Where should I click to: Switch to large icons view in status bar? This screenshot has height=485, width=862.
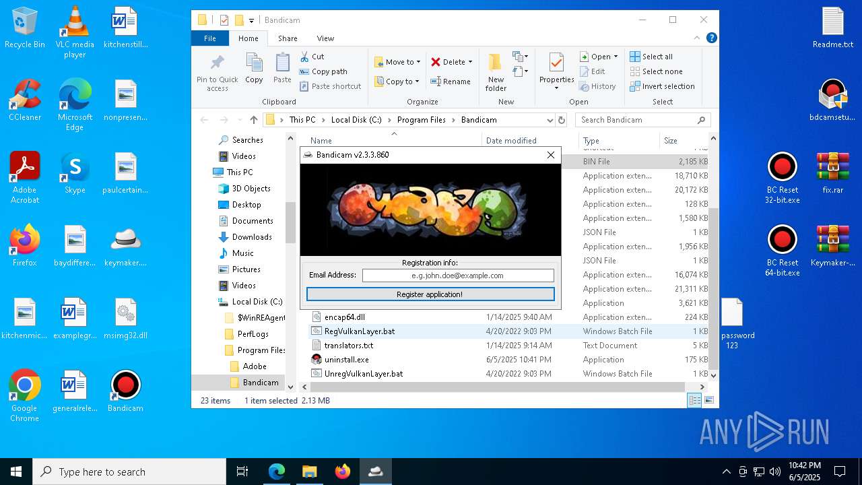[708, 400]
